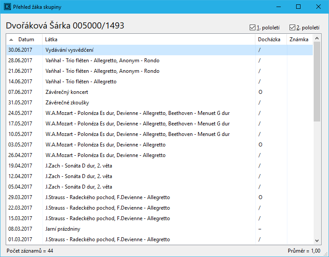
Task: Sort by the Látka column header
Action: (149, 39)
